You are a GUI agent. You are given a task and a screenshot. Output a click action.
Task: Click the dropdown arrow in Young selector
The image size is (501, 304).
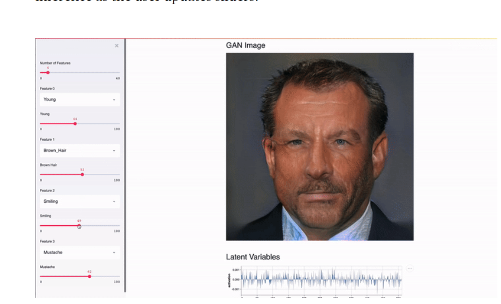point(114,100)
